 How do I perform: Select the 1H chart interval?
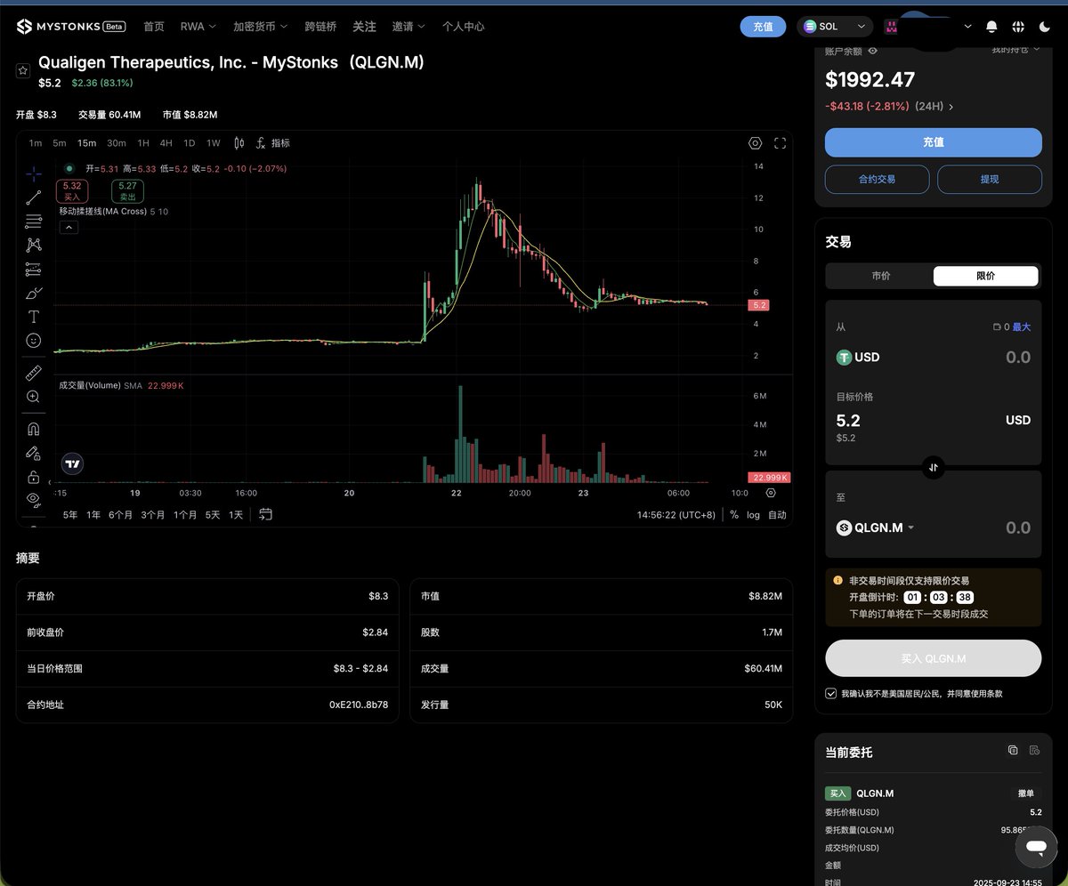(x=143, y=143)
